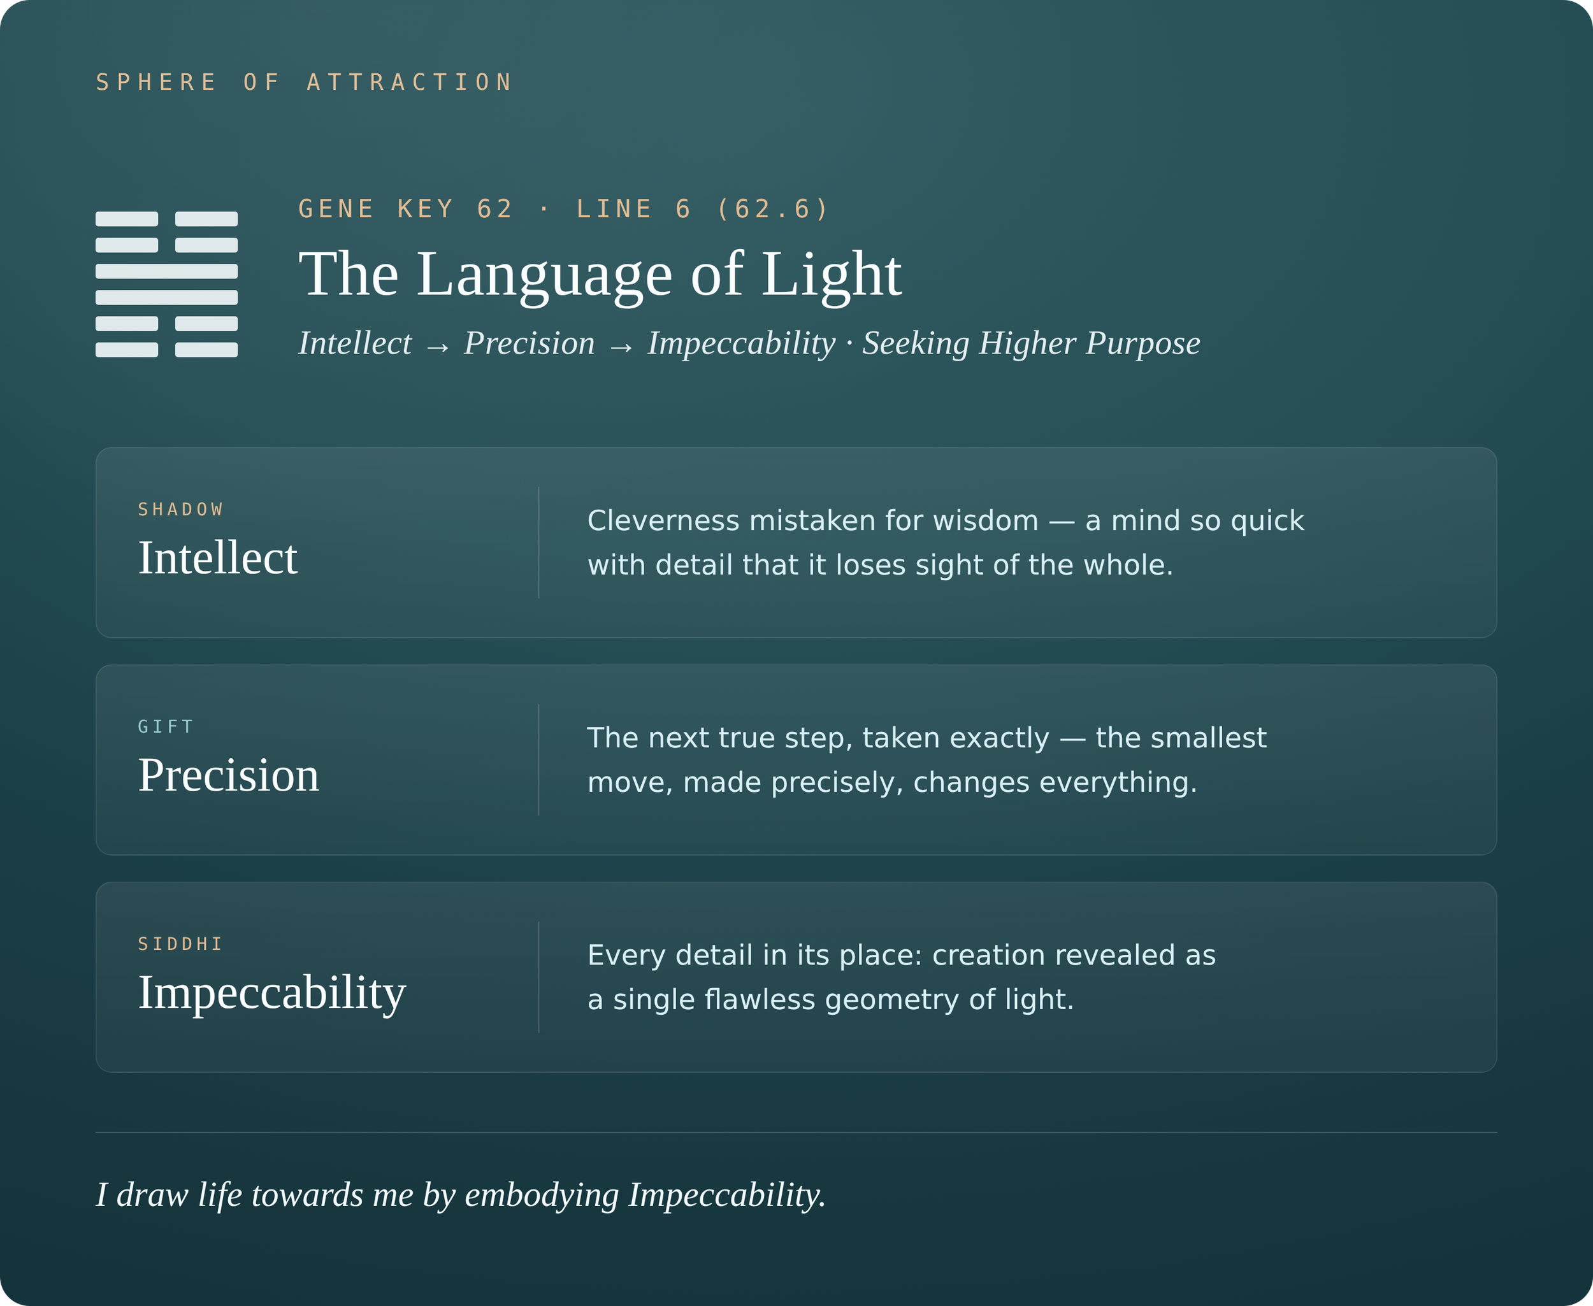Open the Shadow Intellect card
This screenshot has height=1306, width=1593.
pyautogui.click(x=796, y=542)
